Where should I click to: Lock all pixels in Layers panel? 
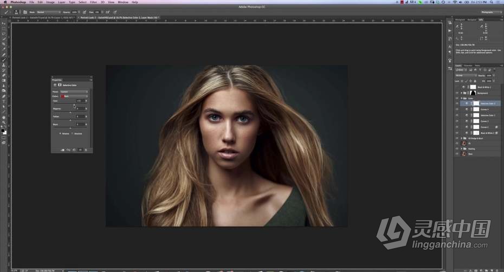(475, 81)
